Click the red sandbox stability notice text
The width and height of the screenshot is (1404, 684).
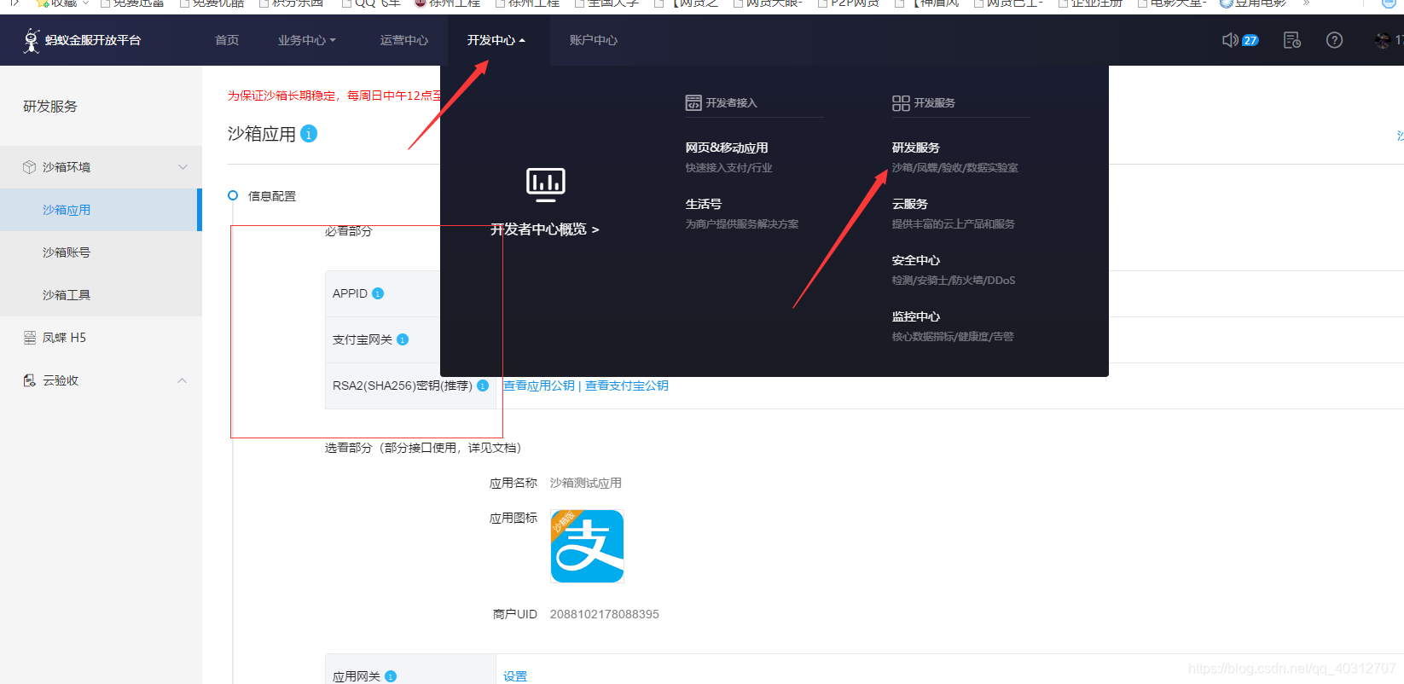pos(334,96)
